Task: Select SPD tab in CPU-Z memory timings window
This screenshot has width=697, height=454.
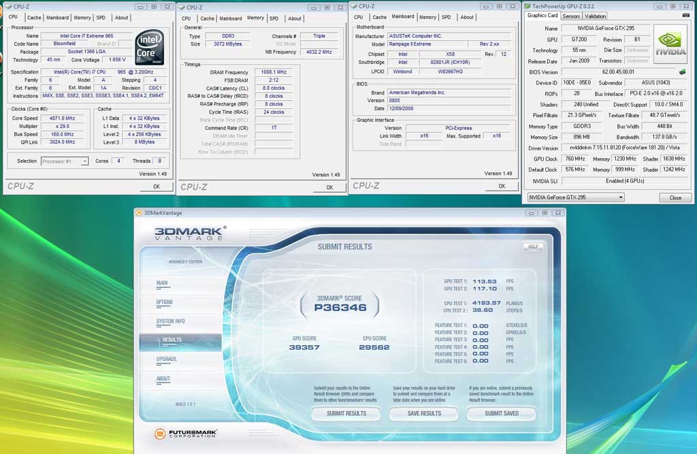Action: pos(274,18)
